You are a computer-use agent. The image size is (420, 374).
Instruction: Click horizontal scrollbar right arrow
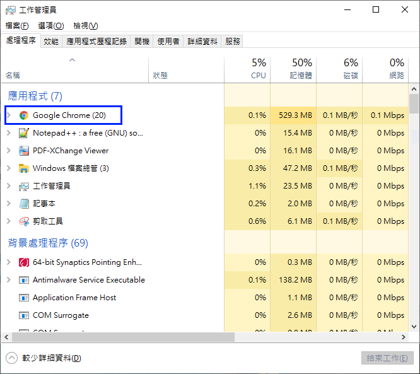(404, 337)
